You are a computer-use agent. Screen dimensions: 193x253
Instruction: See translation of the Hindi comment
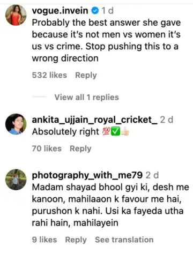124,240
